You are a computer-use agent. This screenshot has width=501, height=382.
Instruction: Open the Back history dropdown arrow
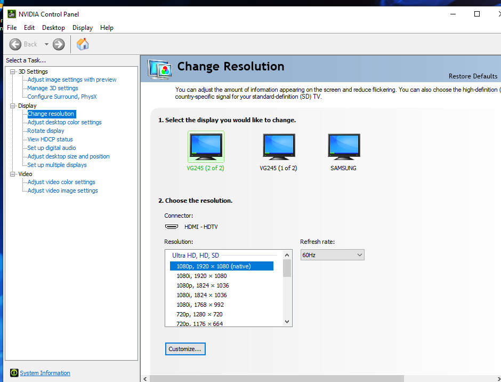coord(46,44)
